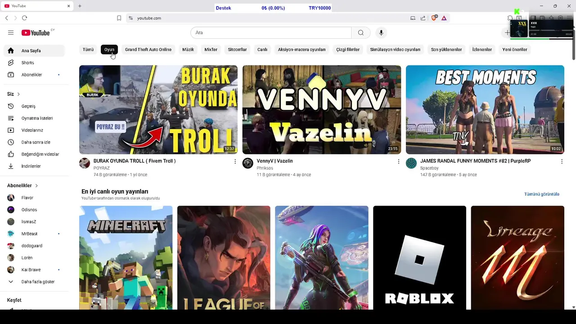Open BURAK OYUNDA TROLL video thumbnail
The height and width of the screenshot is (324, 576).
point(158,110)
